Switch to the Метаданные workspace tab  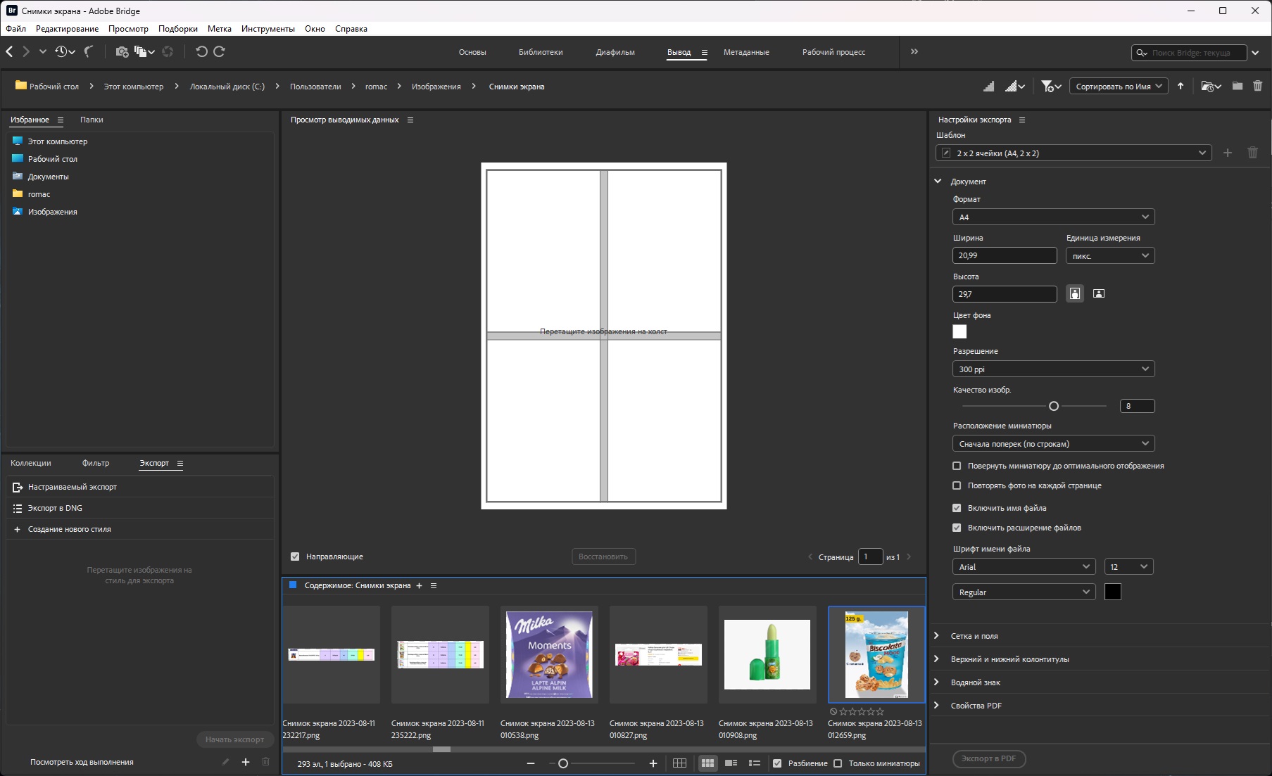point(746,52)
